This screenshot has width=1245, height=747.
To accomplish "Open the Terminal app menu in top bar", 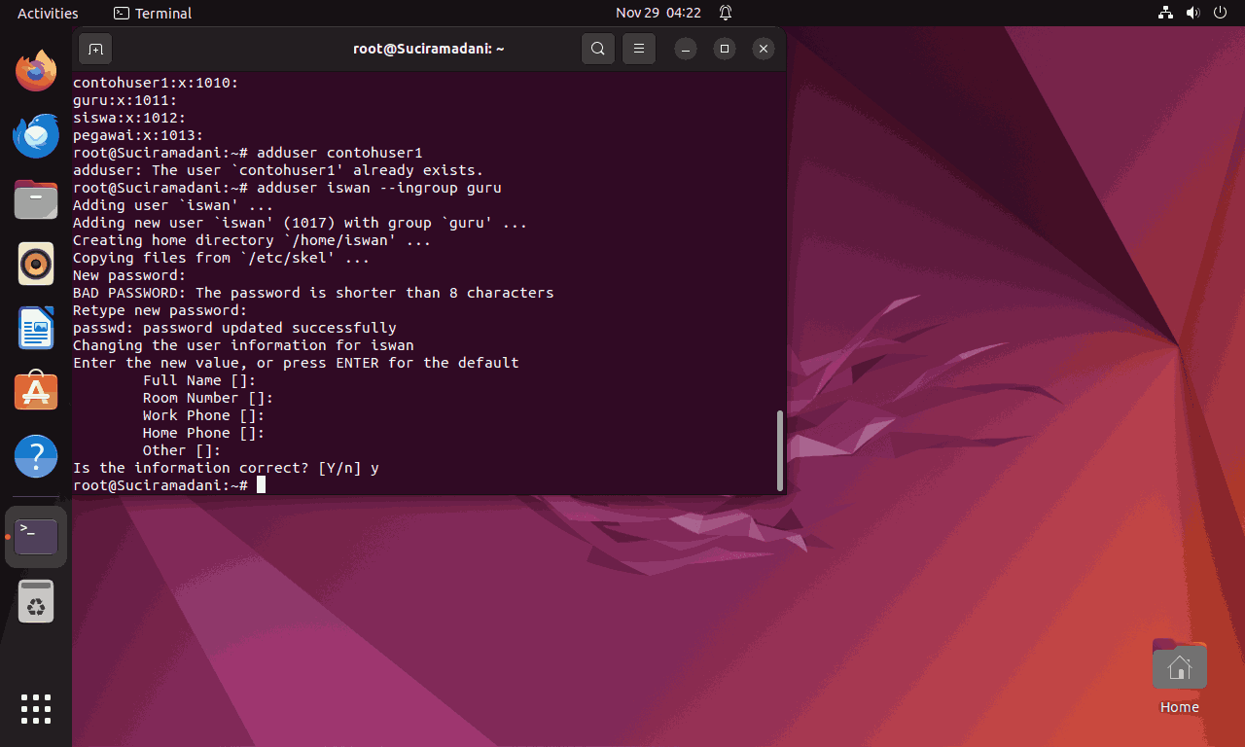I will (x=153, y=13).
